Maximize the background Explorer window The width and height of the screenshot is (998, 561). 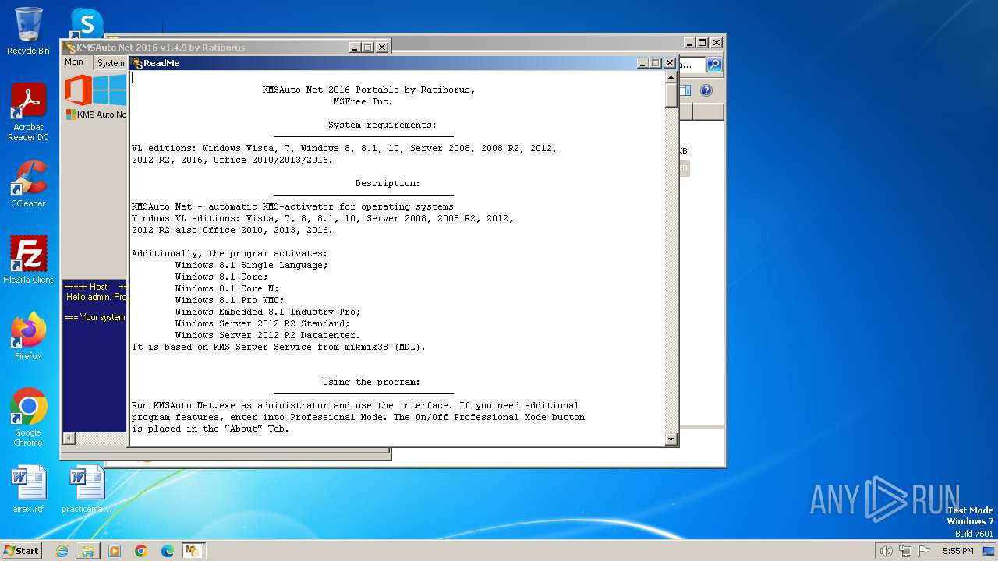tap(702, 43)
